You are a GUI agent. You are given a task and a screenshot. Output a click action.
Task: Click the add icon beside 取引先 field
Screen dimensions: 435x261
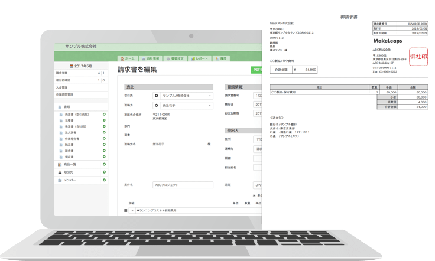(157, 95)
